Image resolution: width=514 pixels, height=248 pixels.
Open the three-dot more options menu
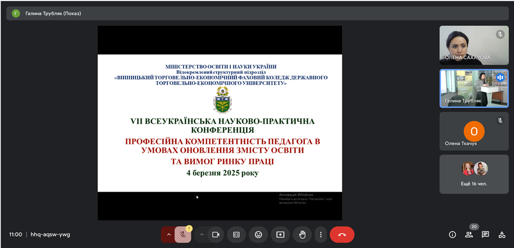tap(321, 235)
